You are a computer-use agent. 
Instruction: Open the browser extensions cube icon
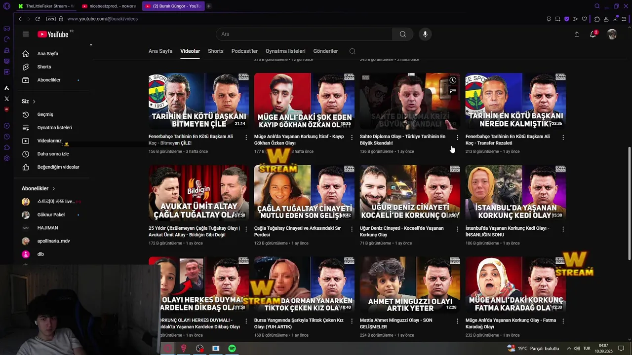597,19
